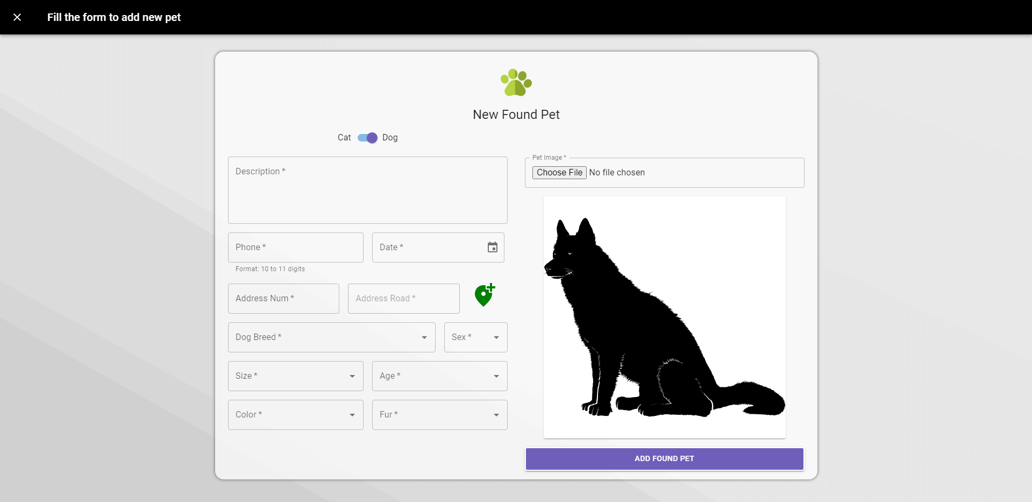Select the 'Fill the form' header title
Viewport: 1032px width, 502px height.
click(114, 17)
